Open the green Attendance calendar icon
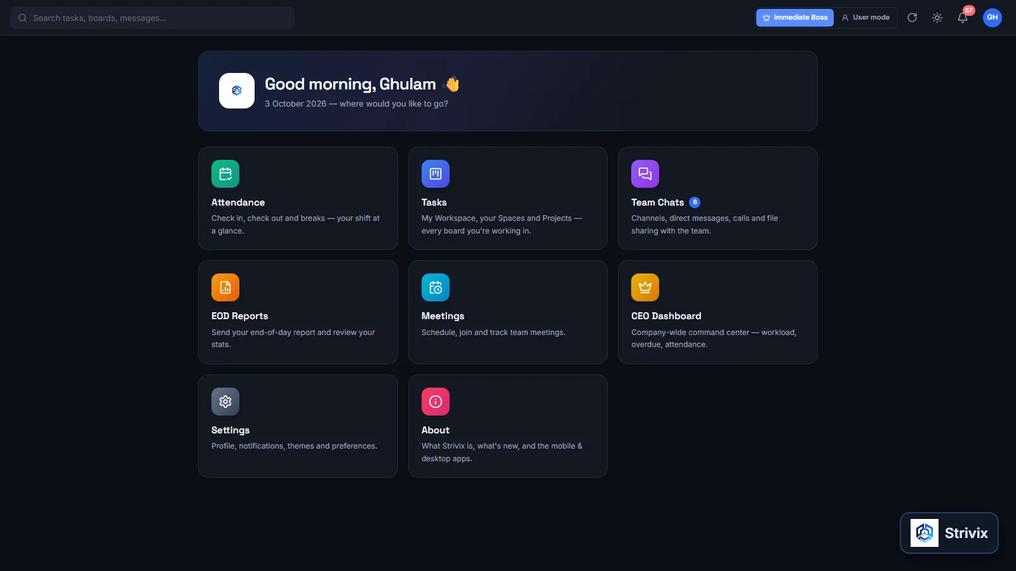1016x571 pixels. 225,174
